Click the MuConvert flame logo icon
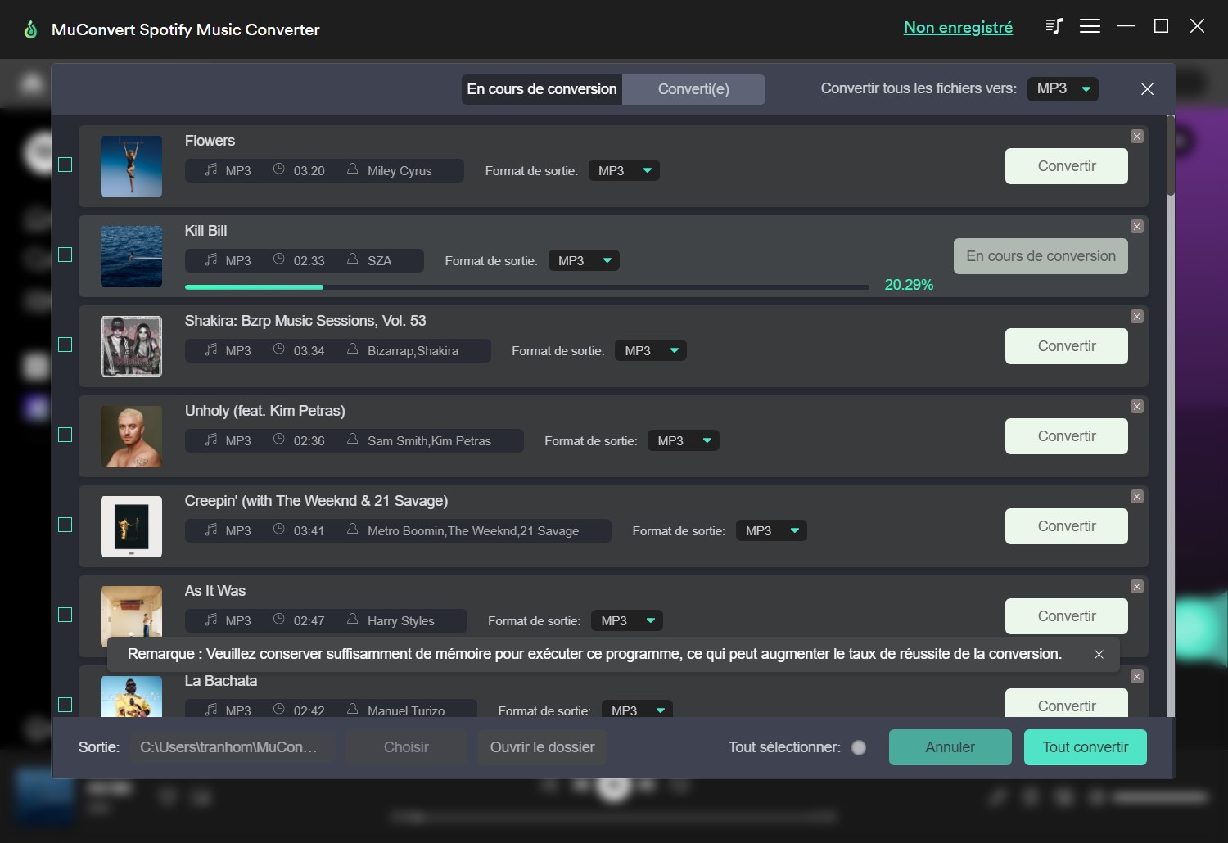This screenshot has width=1228, height=843. pos(31,29)
